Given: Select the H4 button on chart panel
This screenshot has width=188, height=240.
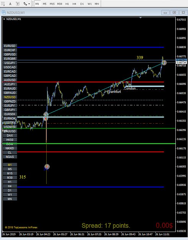Looking at the screenshot, I should click(10, 186).
